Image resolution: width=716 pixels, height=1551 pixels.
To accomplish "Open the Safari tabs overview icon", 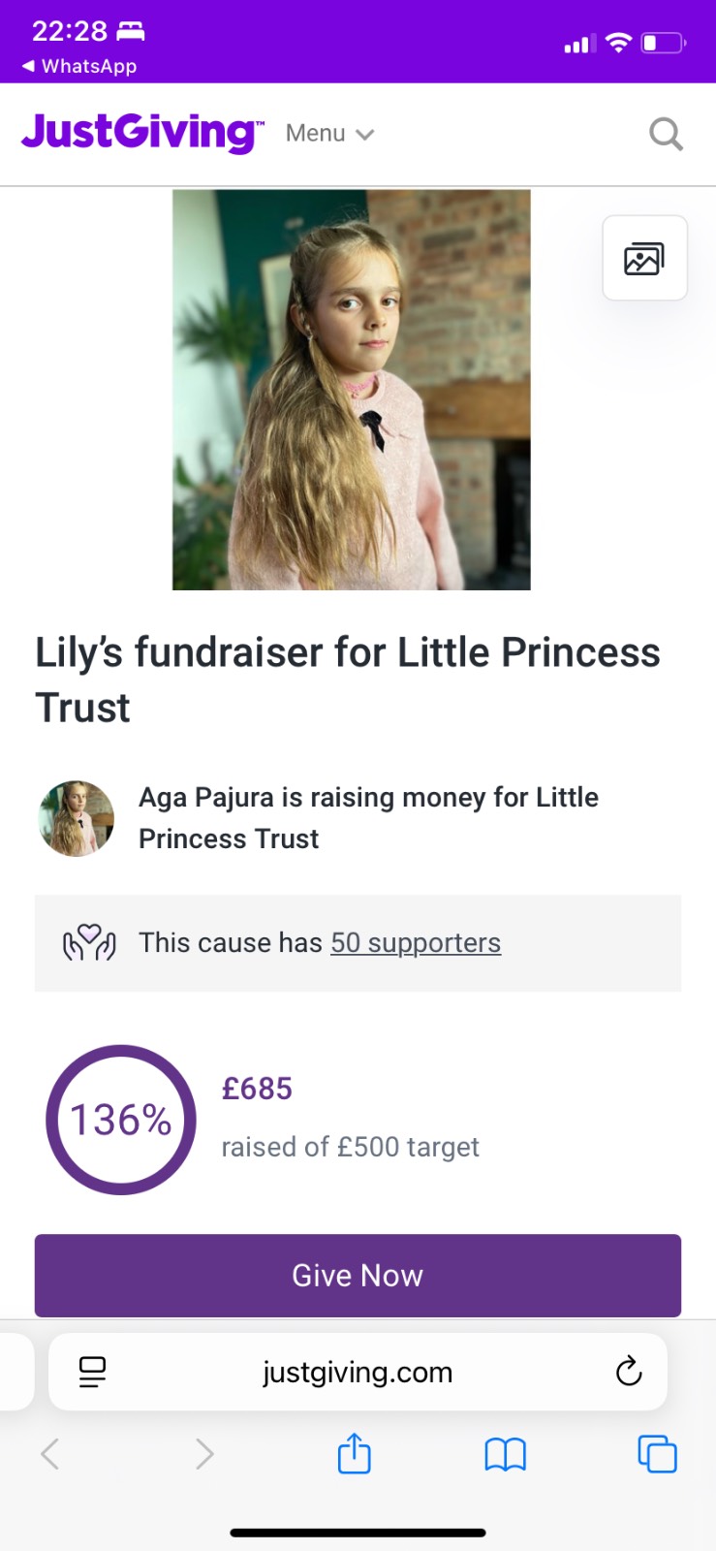I will (657, 1453).
